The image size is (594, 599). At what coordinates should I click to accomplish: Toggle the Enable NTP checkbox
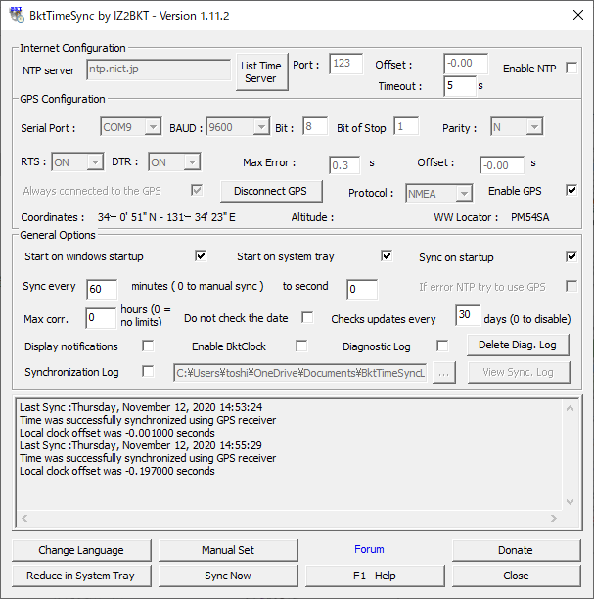(x=571, y=68)
